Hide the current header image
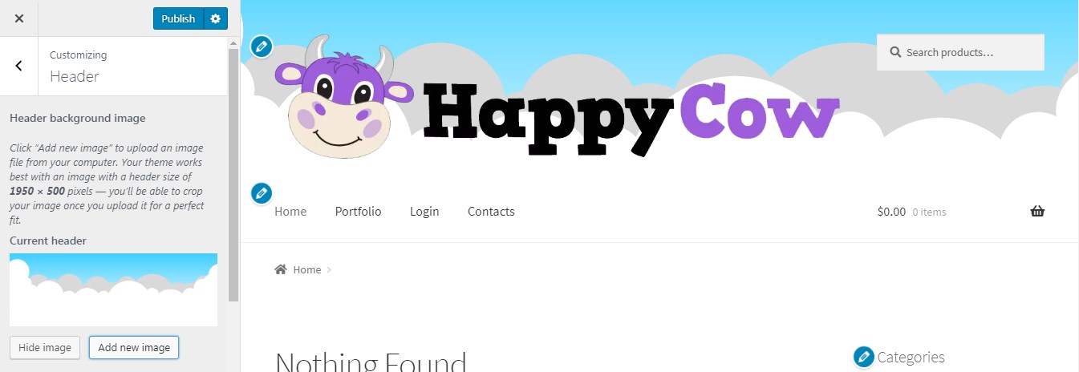 pyautogui.click(x=45, y=348)
